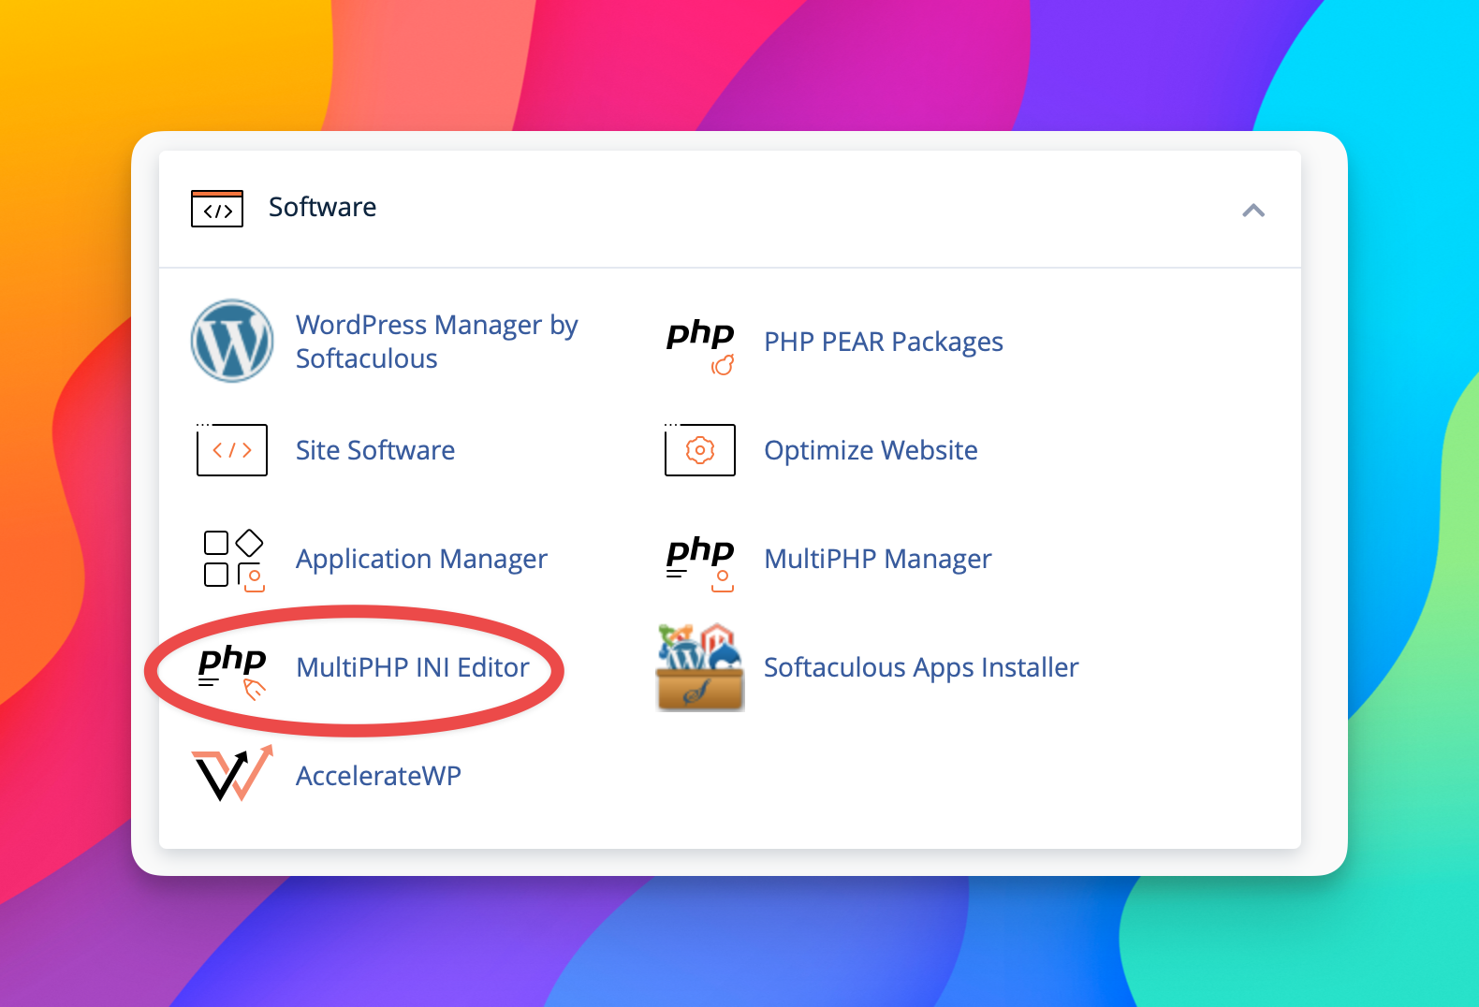Click the AccelerateWP logo icon
Screen dimensions: 1479x1007
click(x=232, y=773)
